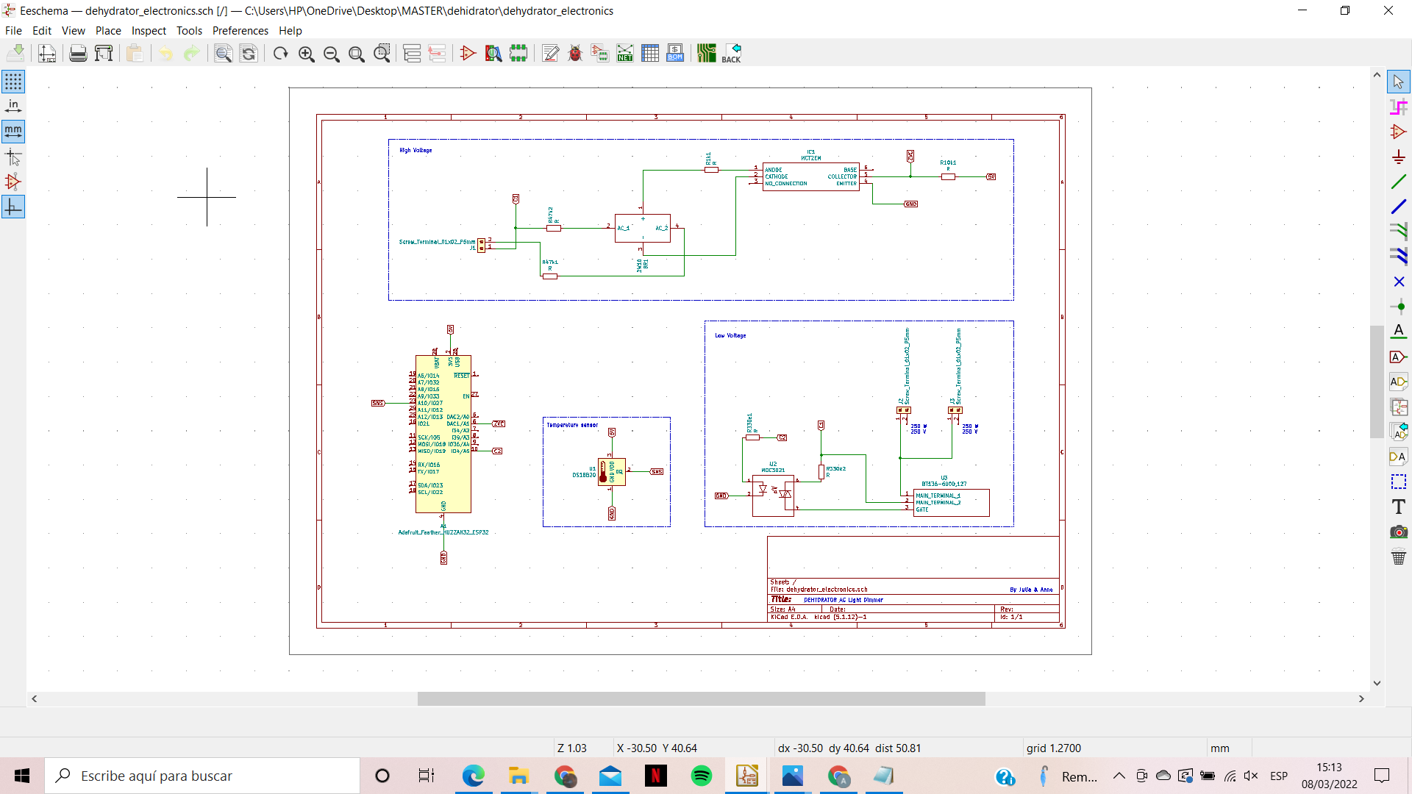Open Microsoft Edge from taskbar
This screenshot has height=794, width=1412.
[474, 776]
